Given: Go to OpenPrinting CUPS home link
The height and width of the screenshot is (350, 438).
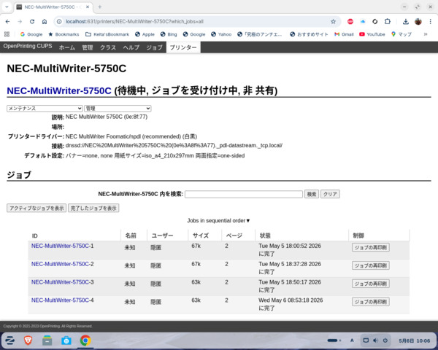Looking at the screenshot, I should tap(28, 47).
